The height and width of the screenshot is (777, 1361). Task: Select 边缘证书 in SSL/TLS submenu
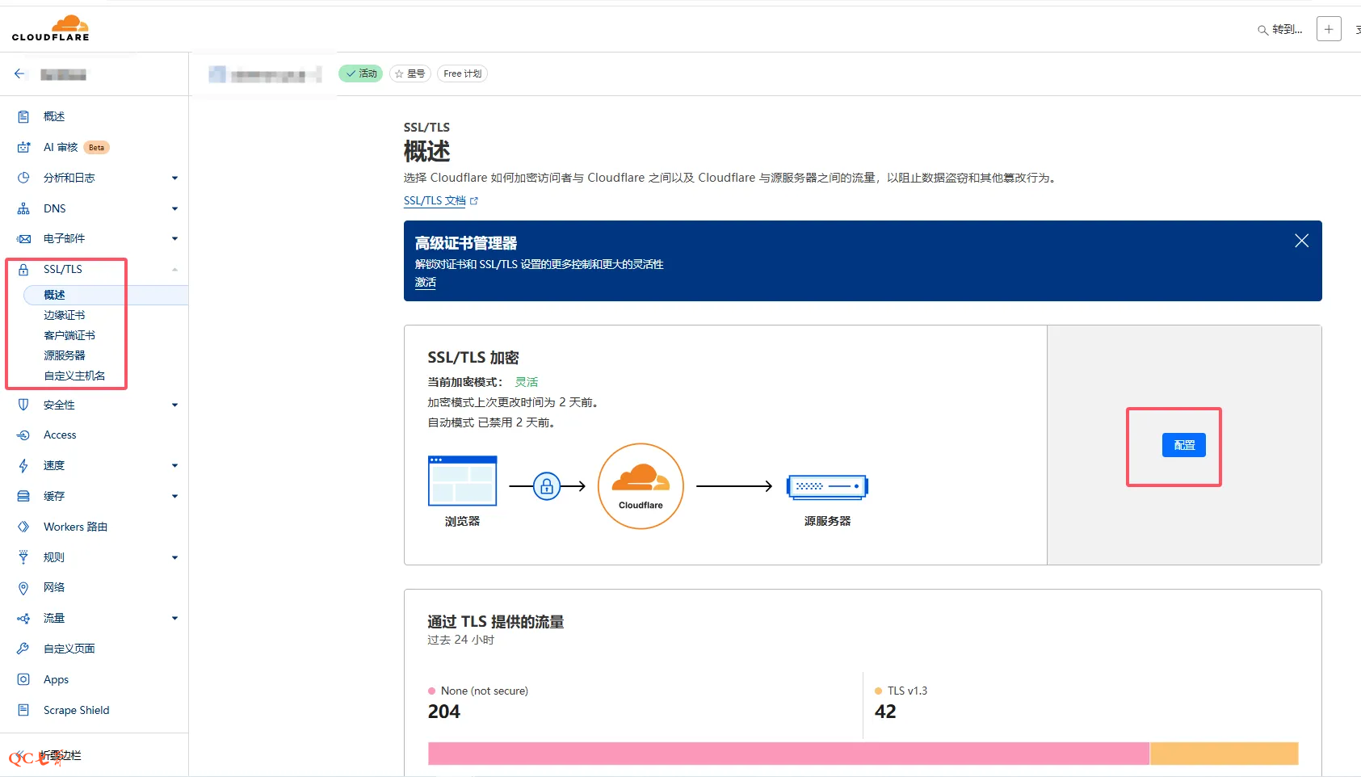click(x=65, y=315)
